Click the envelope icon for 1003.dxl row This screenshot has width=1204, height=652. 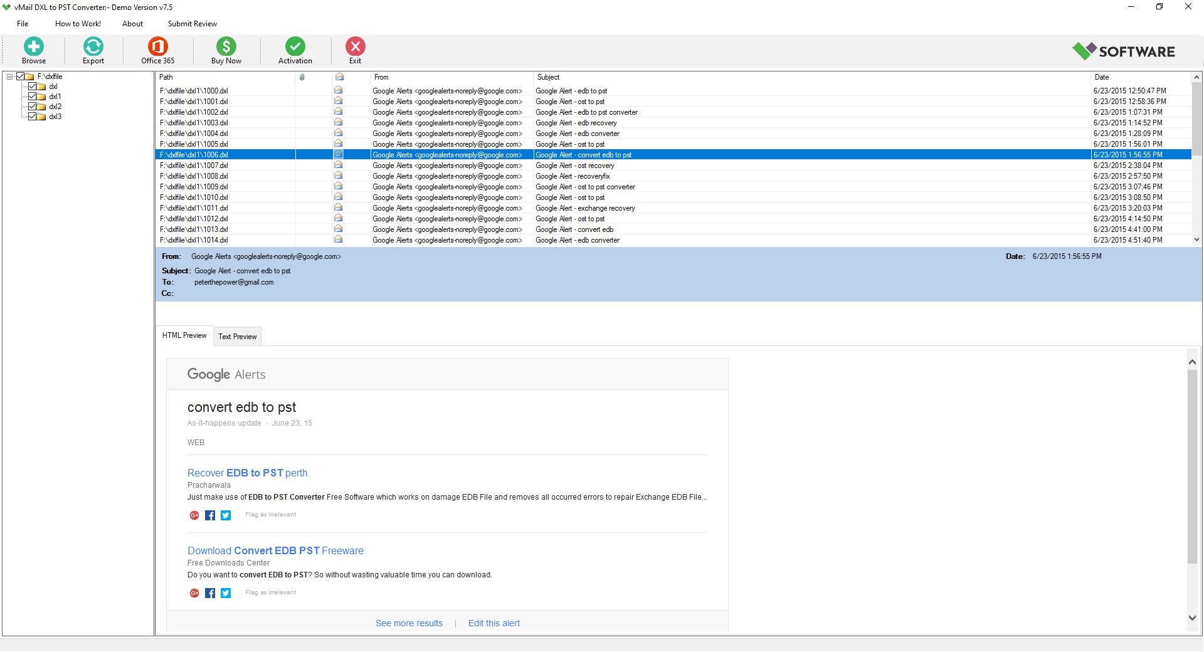point(339,123)
